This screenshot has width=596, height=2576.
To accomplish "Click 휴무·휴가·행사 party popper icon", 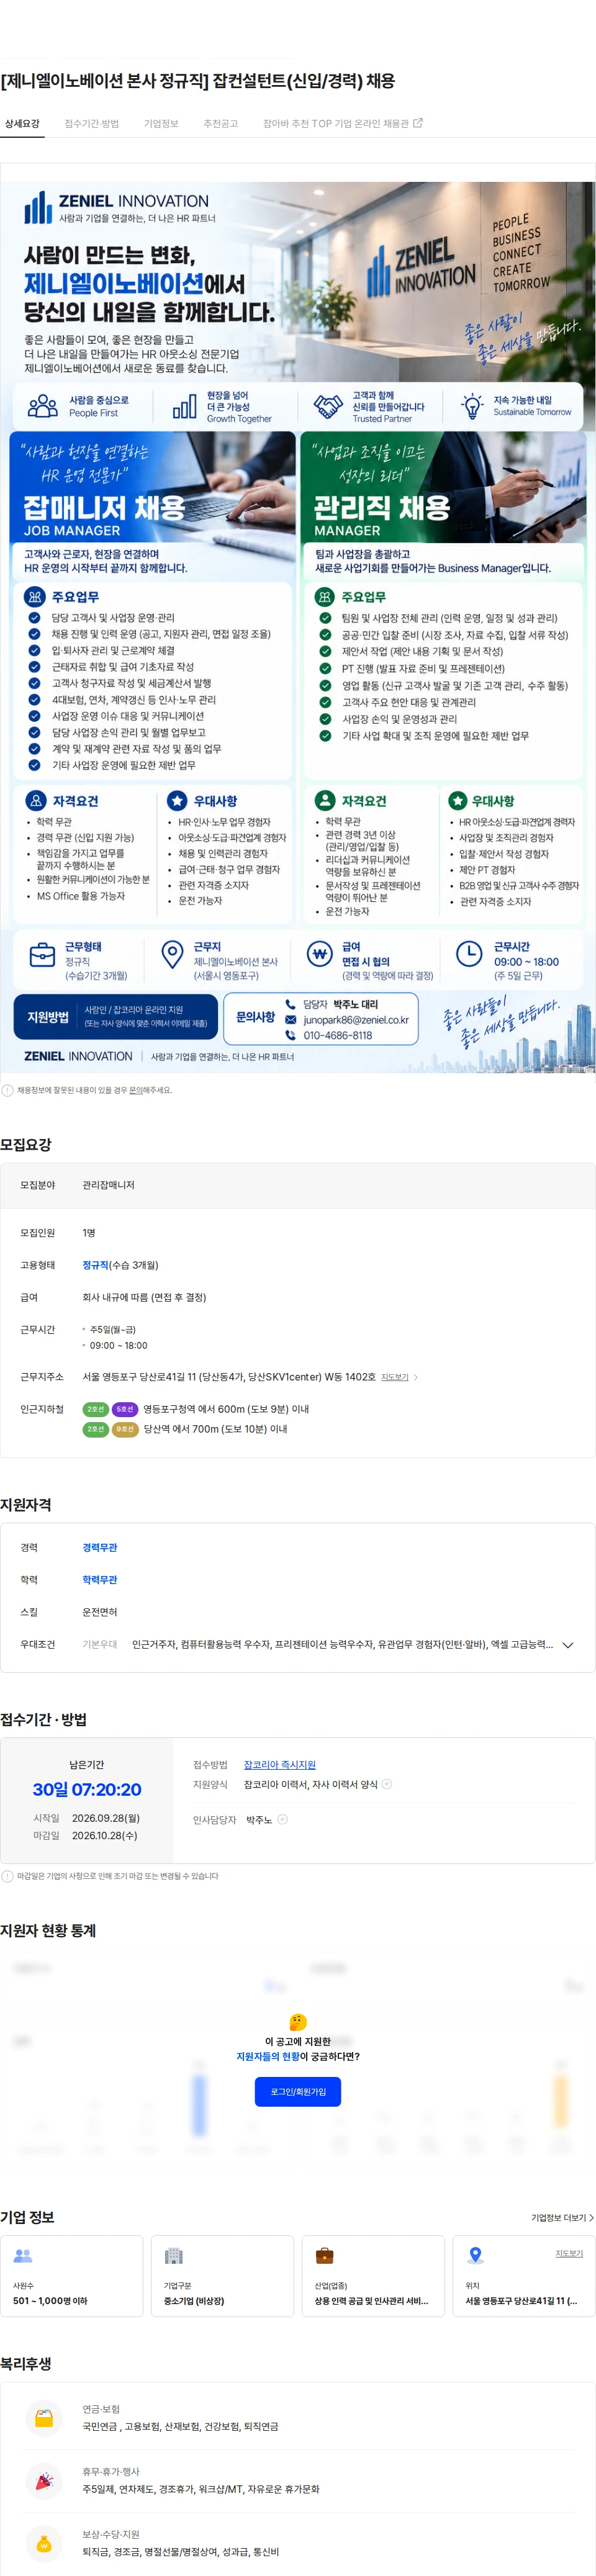I will tap(44, 2481).
